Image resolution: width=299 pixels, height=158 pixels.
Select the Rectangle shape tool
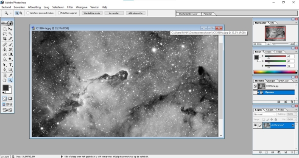click(10, 70)
